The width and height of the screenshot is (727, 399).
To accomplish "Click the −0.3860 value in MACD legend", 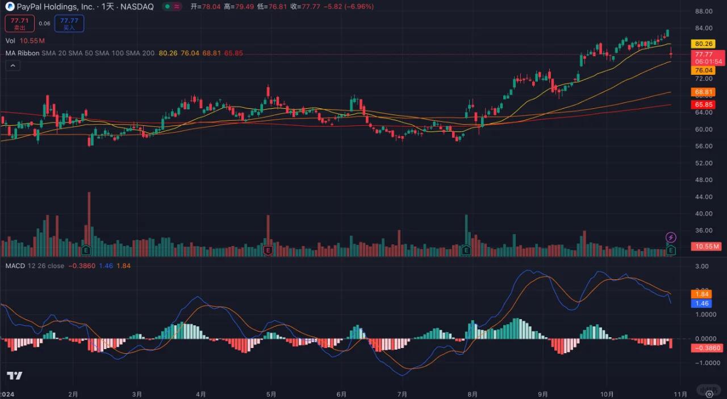I will pos(82,266).
